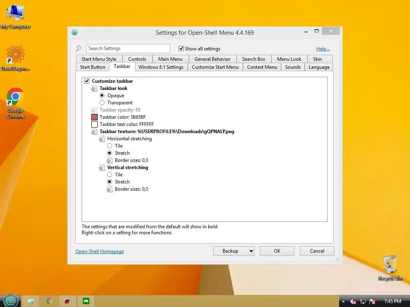
Task: Switch to the Context Menu tab
Action: (262, 67)
